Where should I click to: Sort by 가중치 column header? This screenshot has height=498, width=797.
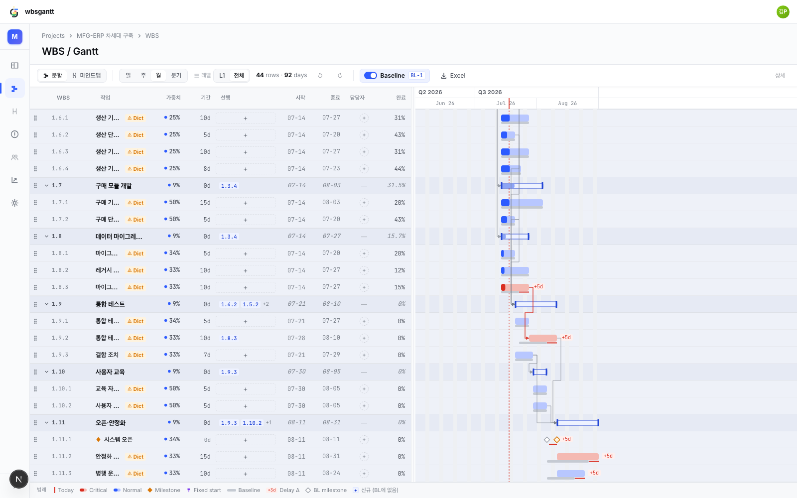pyautogui.click(x=173, y=98)
